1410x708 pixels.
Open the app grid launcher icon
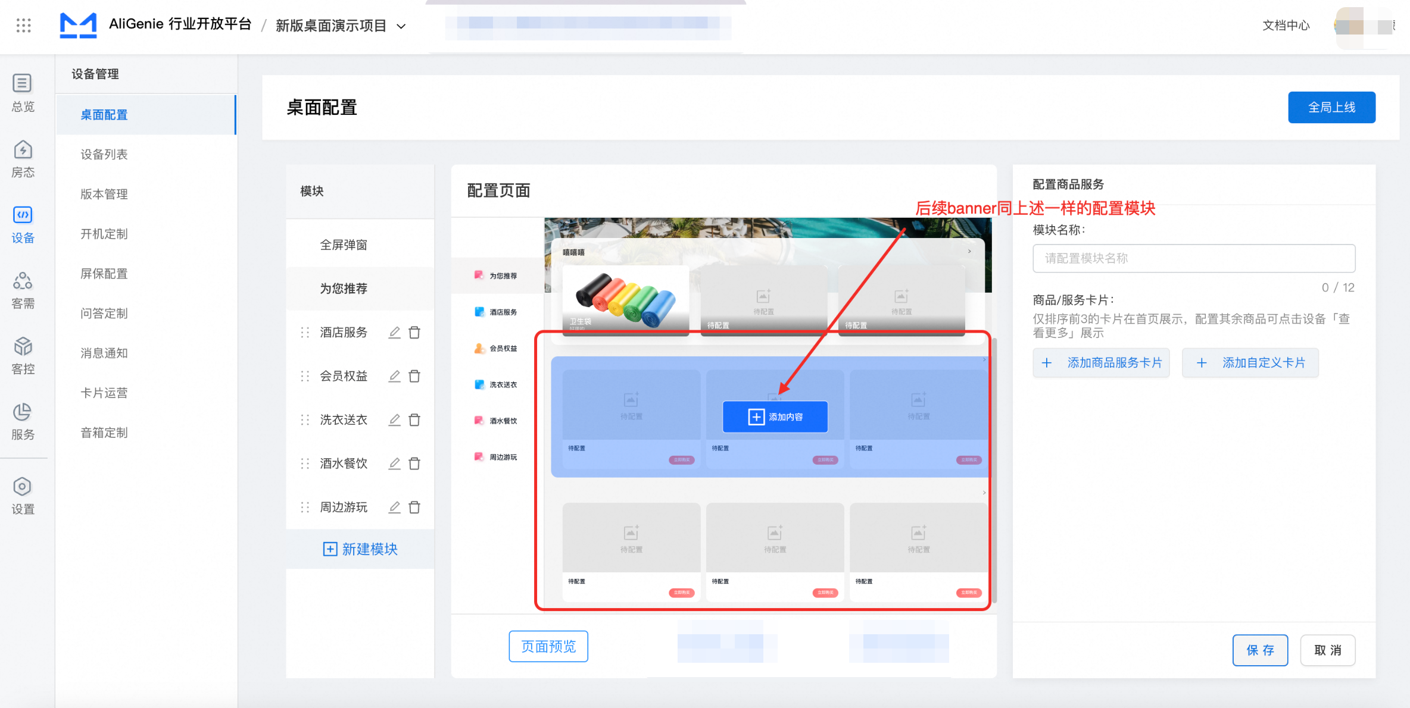24,25
